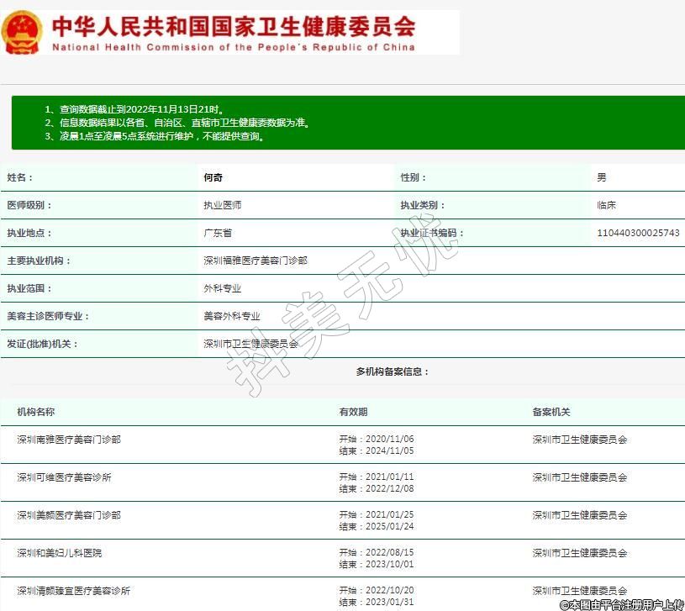Select the 深圳清颜臻宣医疗美容诊所 row

coord(74,591)
